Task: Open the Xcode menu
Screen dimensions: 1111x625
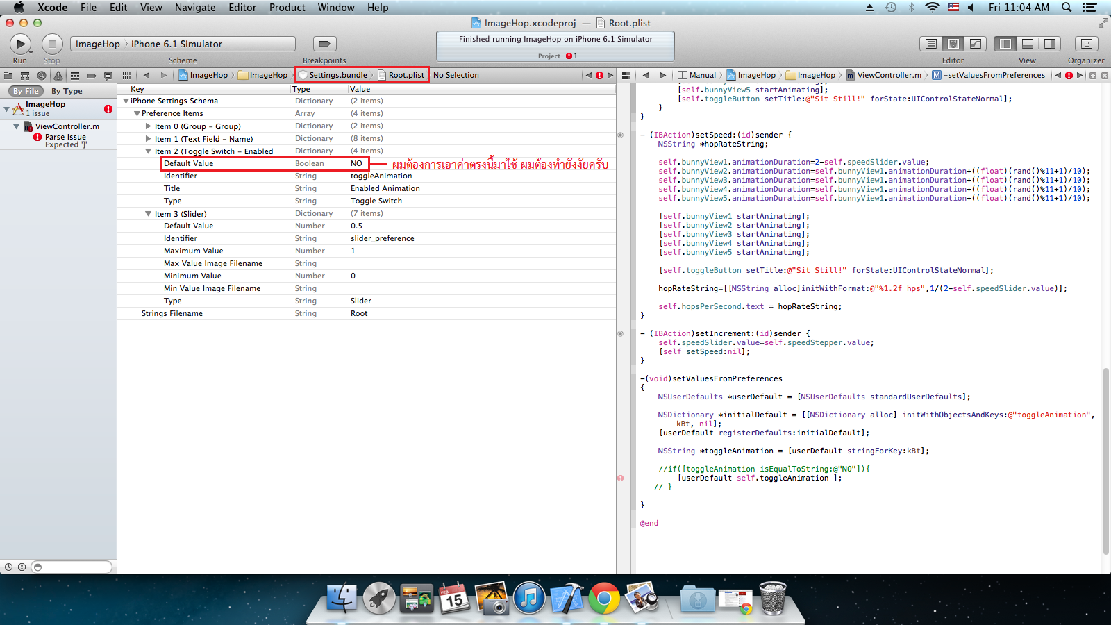Action: (x=53, y=7)
